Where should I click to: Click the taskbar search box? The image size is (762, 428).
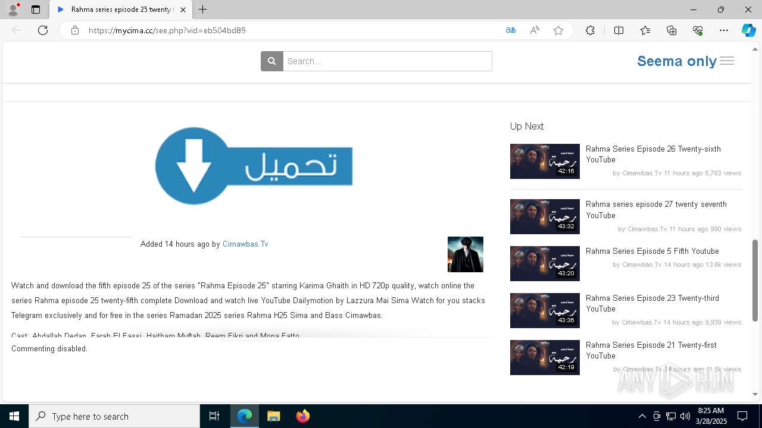pyautogui.click(x=114, y=416)
